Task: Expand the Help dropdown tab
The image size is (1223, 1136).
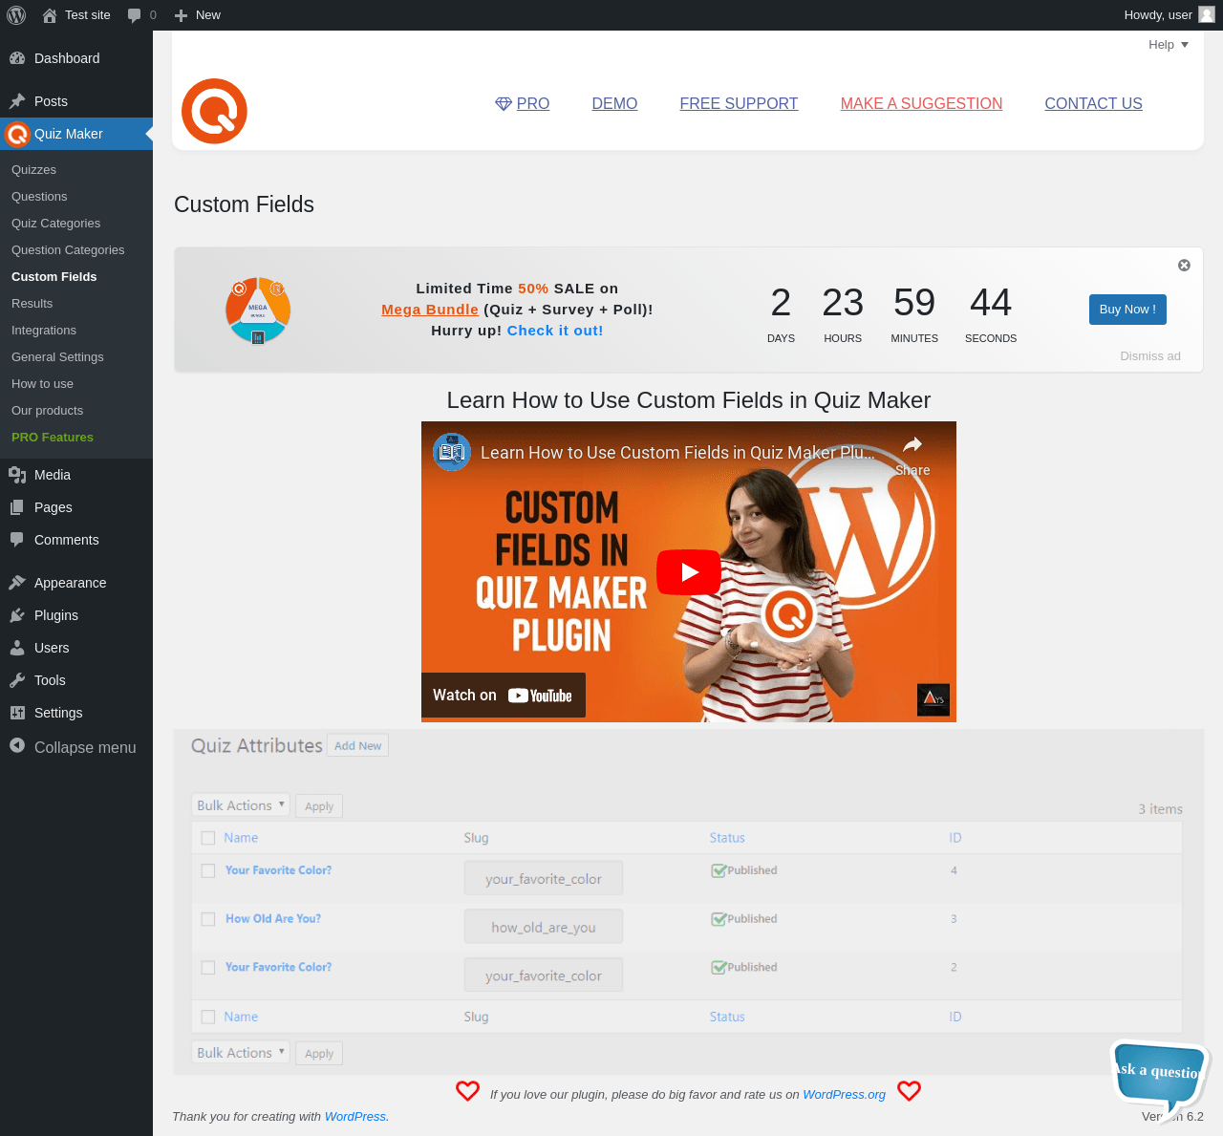Action: (1169, 45)
